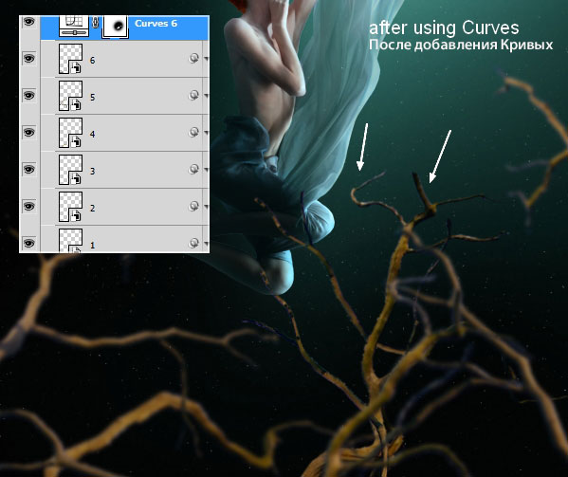Select the layer named 2
Screen dimensions: 568x477
click(x=92, y=209)
